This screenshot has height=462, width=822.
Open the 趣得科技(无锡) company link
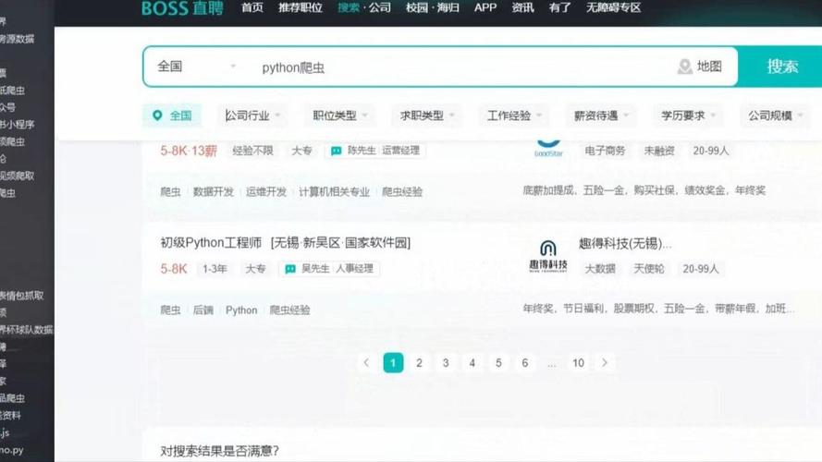(625, 244)
